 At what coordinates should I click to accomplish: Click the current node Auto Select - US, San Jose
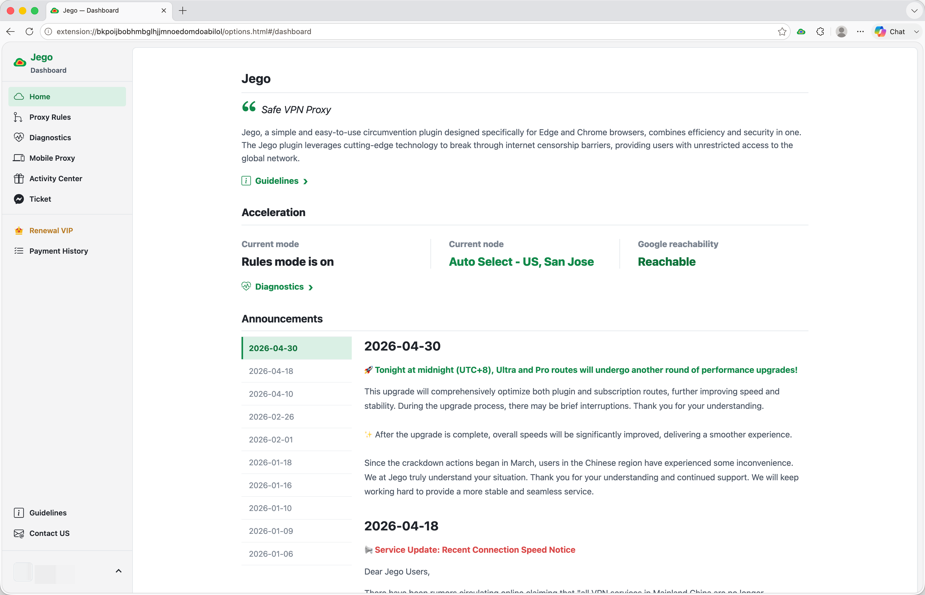[x=521, y=262]
